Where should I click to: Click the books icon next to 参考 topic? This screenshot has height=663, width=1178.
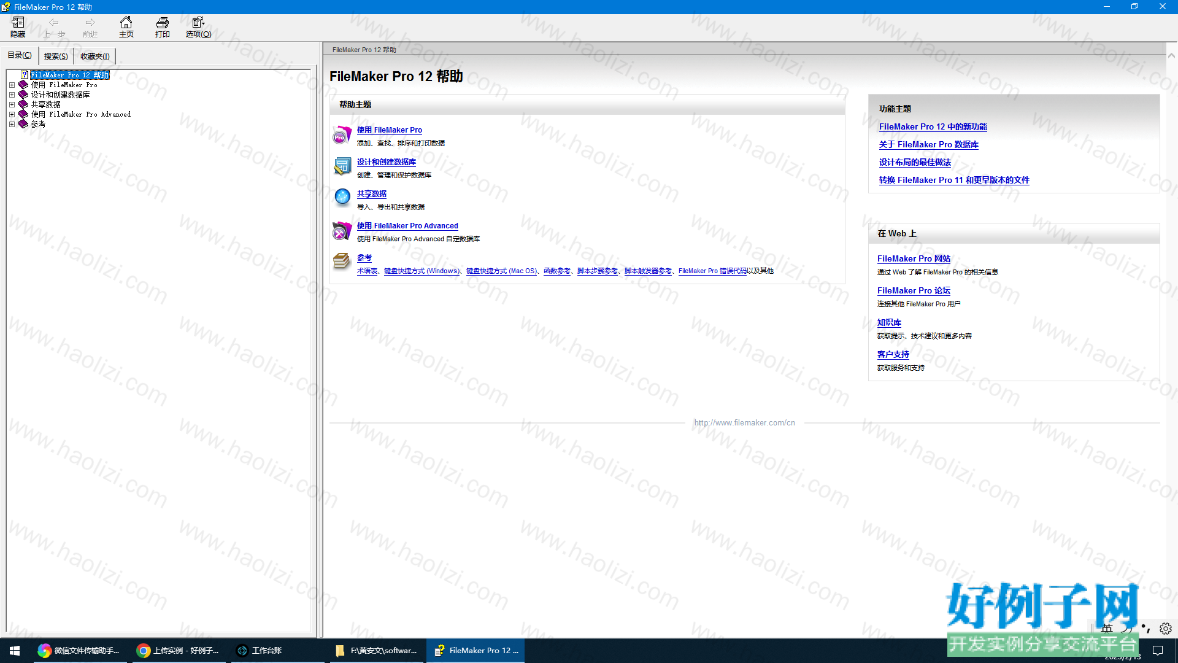click(342, 262)
